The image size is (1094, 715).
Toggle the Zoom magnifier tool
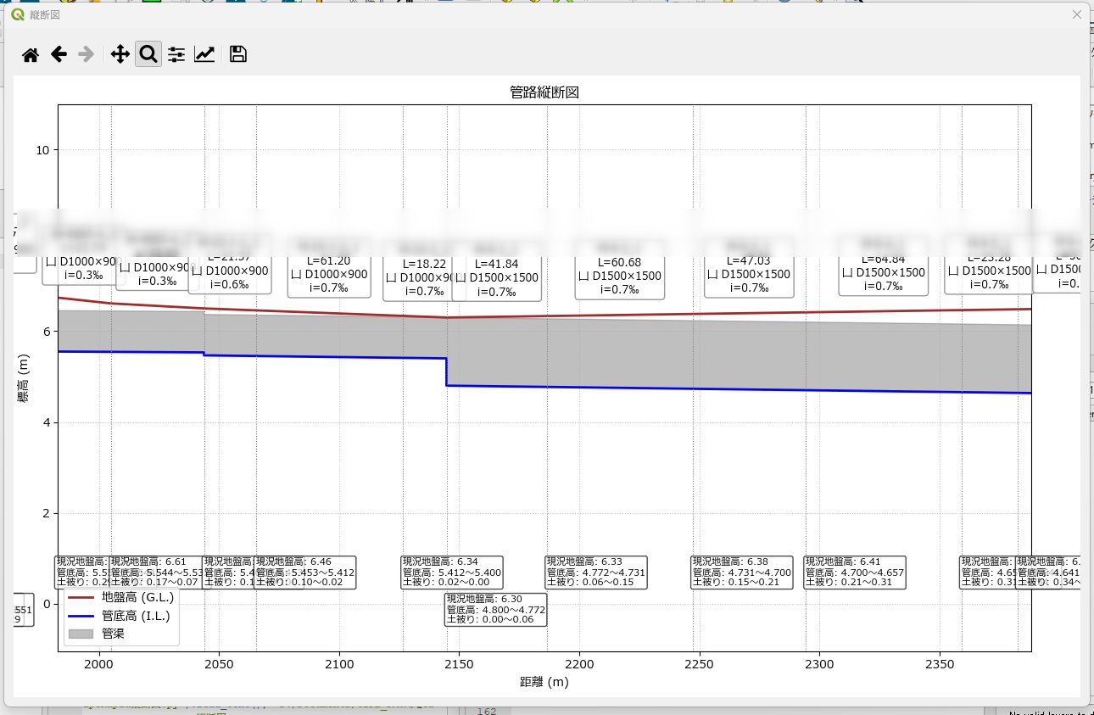[148, 55]
